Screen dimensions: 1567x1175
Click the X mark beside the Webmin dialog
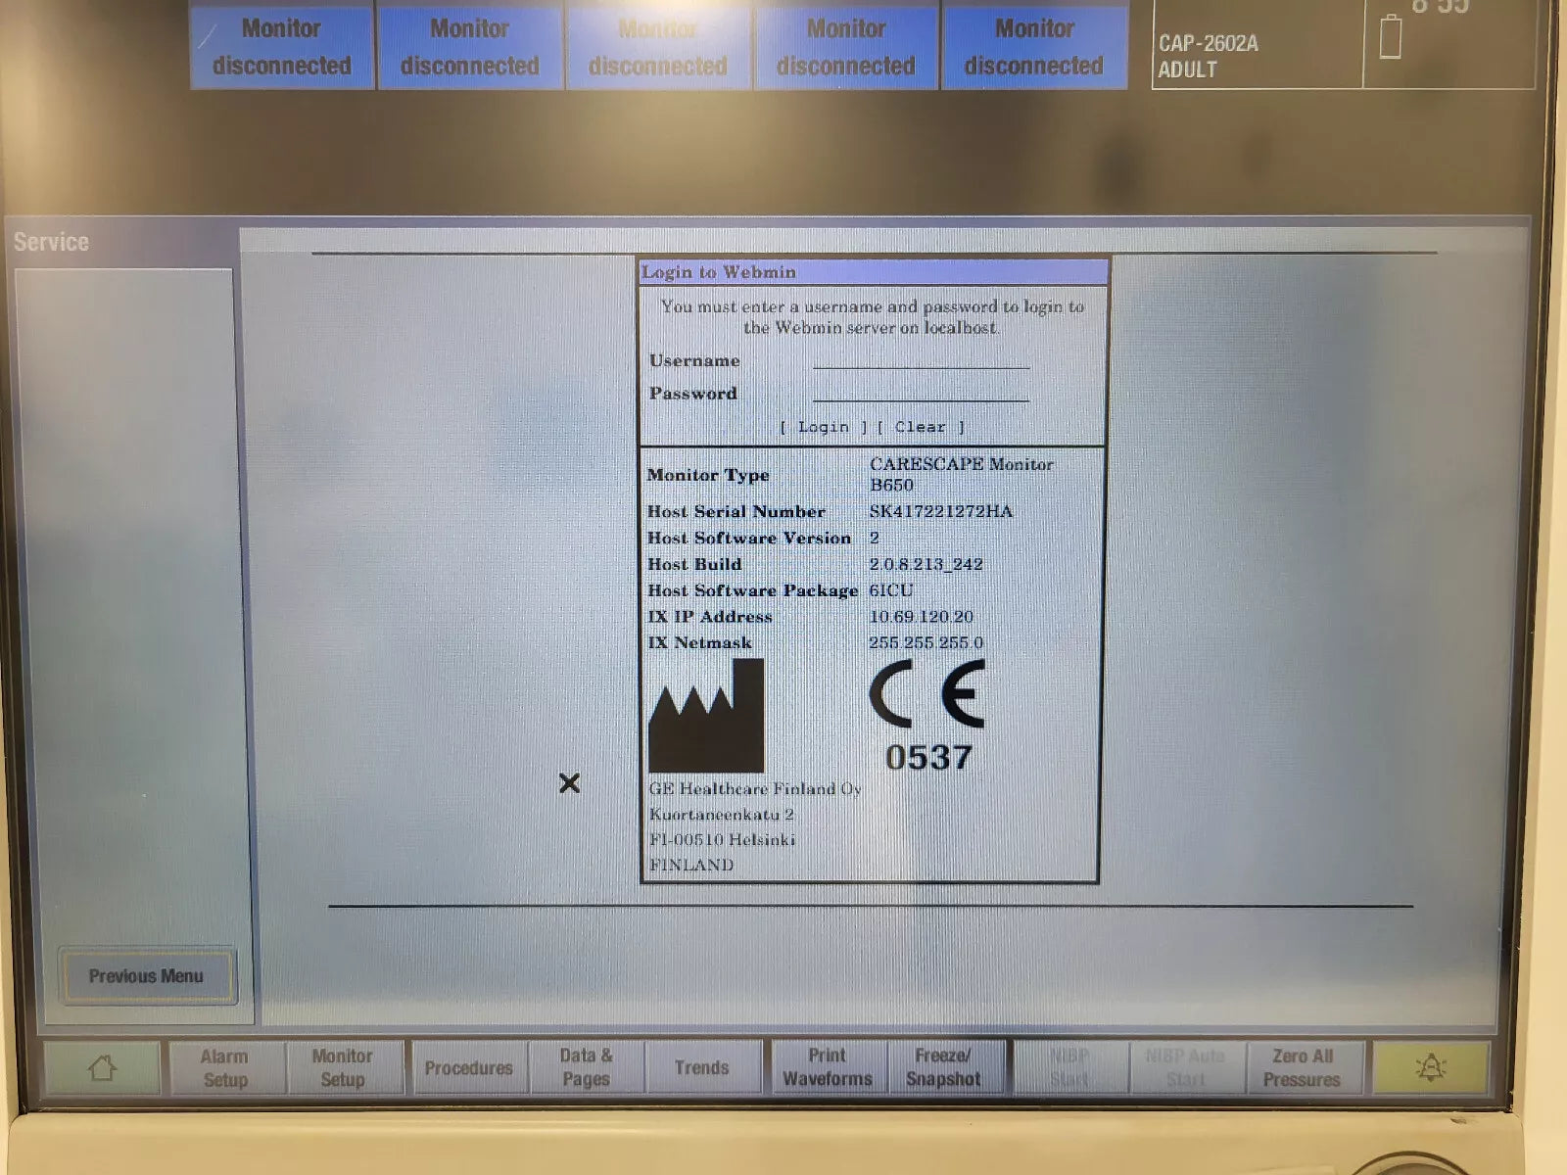569,784
